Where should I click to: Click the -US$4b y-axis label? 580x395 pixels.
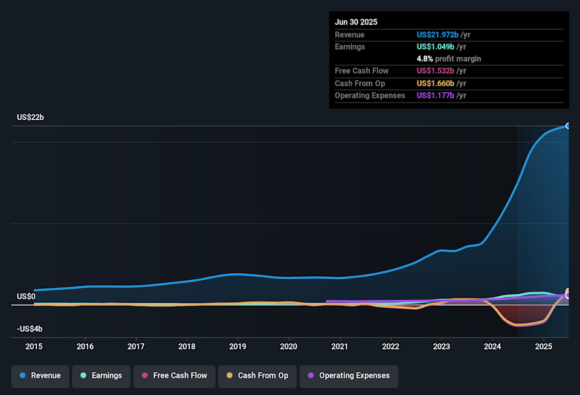(x=30, y=329)
